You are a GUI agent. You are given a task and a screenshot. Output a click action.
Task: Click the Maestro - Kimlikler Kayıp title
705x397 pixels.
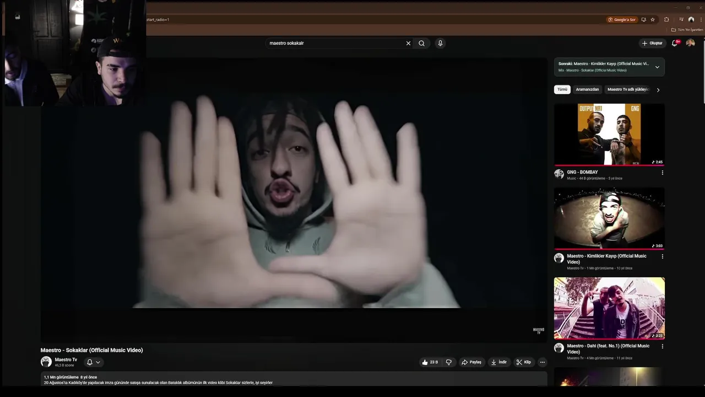(x=608, y=259)
